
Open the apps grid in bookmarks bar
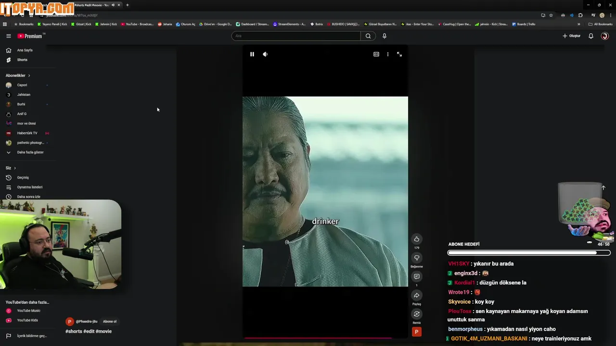coord(5,24)
